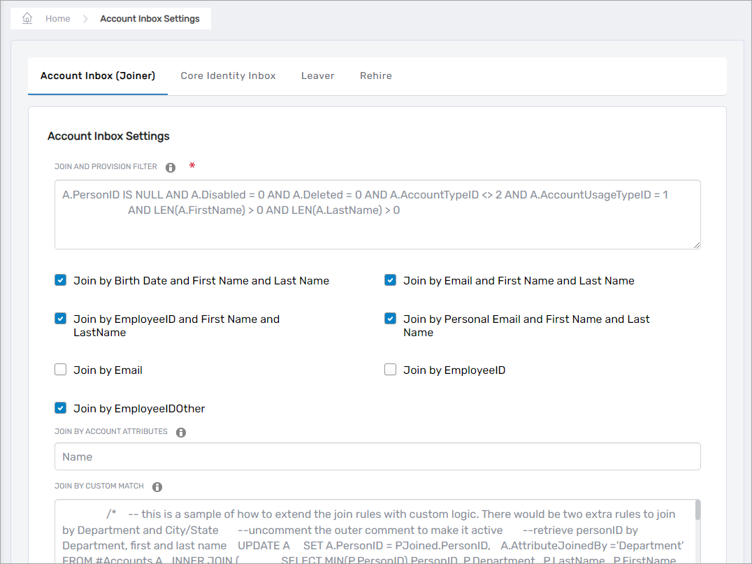Image resolution: width=752 pixels, height=564 pixels.
Task: Click the Join by Custom Match scrollbar
Action: [x=696, y=512]
